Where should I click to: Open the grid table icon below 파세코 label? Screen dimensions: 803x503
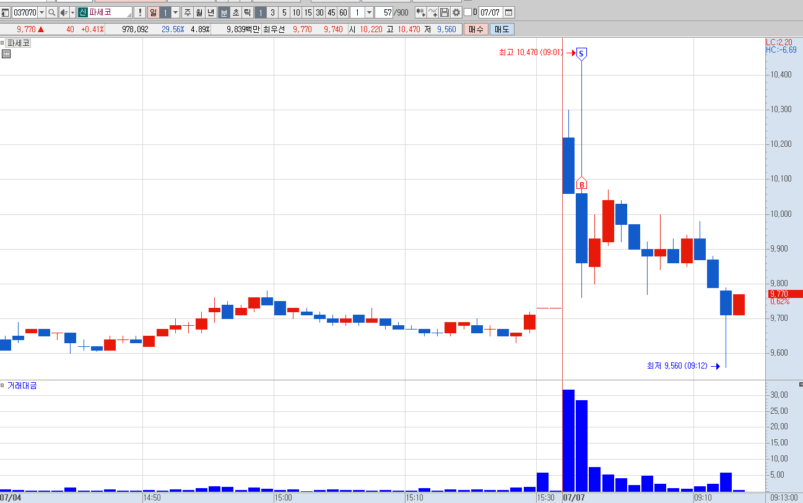pos(6,54)
